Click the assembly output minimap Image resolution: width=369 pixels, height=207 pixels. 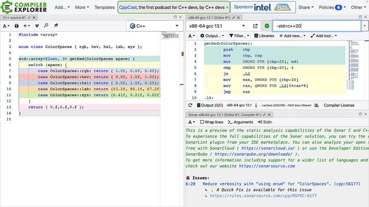click(353, 64)
